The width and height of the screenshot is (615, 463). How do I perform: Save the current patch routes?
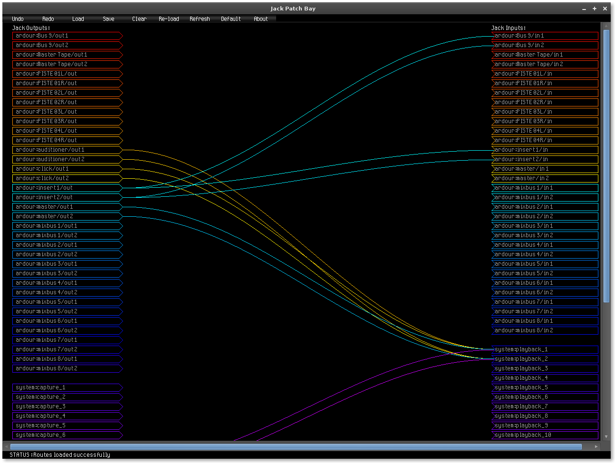pyautogui.click(x=108, y=19)
